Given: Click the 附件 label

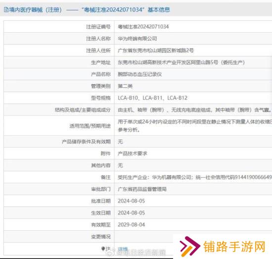Looking at the screenshot, I should click(106, 153).
